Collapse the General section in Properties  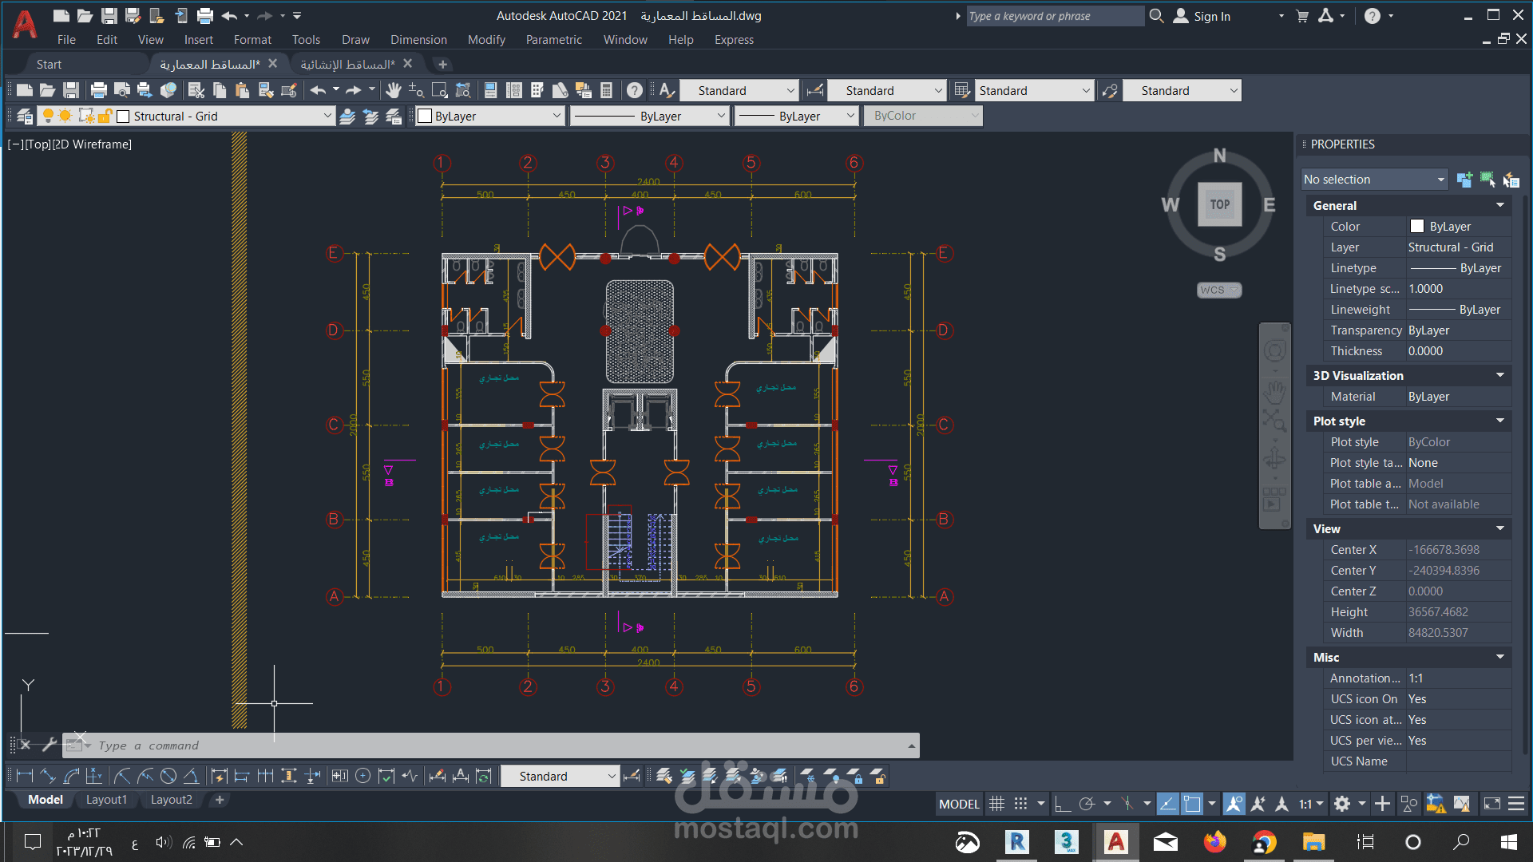[x=1500, y=206]
